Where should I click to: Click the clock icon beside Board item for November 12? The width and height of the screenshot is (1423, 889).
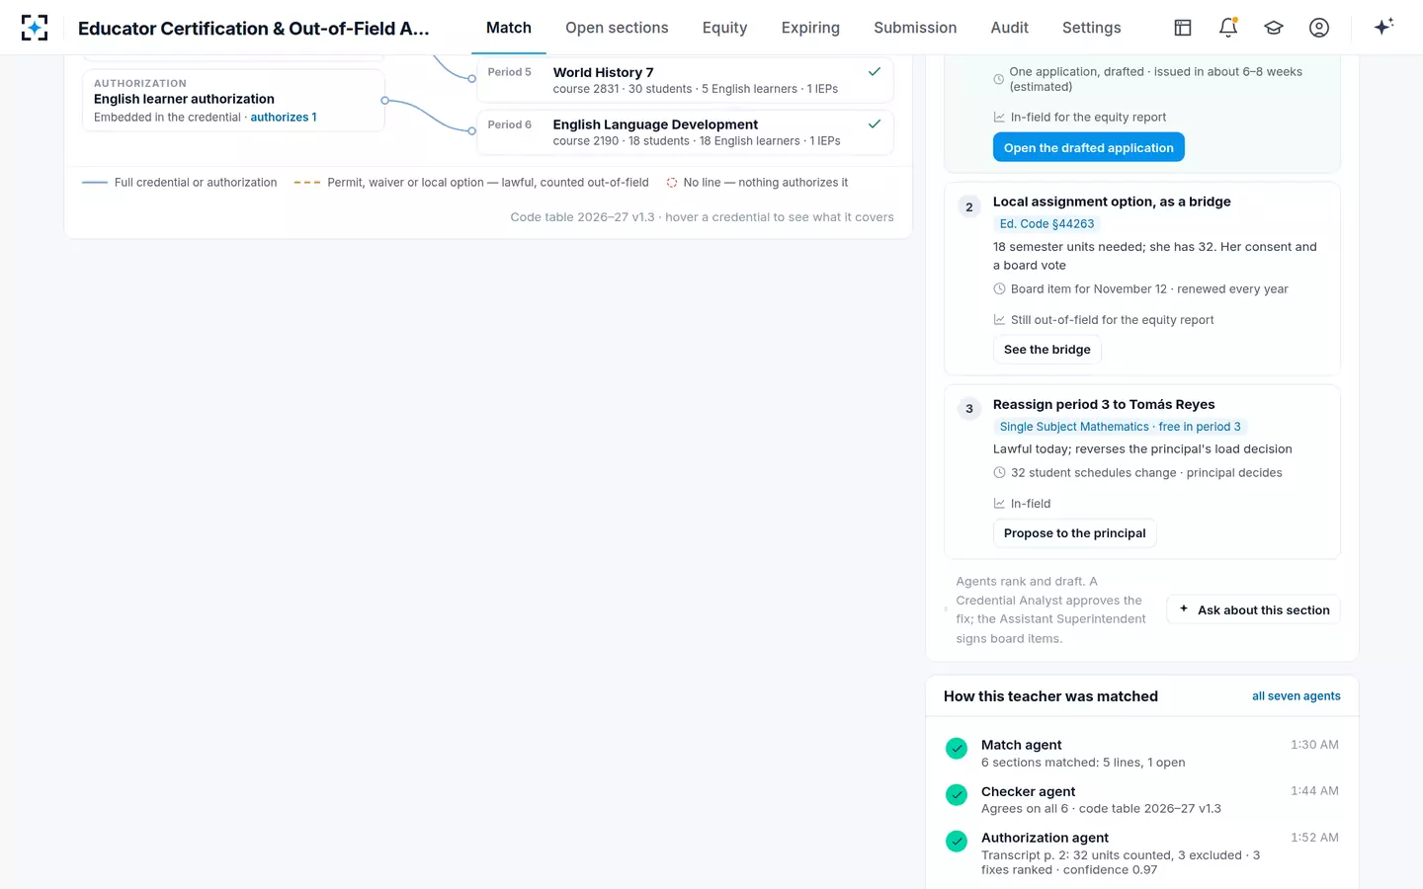pos(999,289)
